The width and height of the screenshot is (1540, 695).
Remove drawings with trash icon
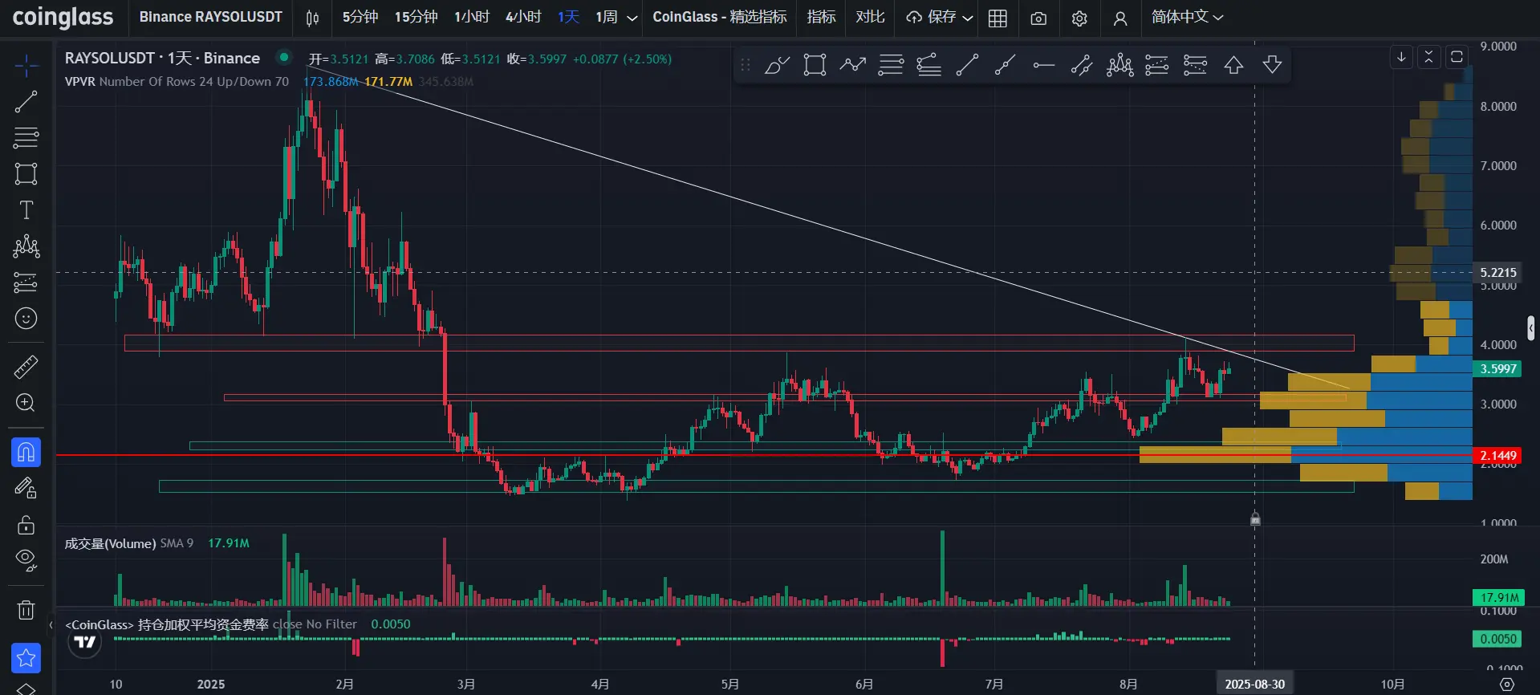[26, 610]
